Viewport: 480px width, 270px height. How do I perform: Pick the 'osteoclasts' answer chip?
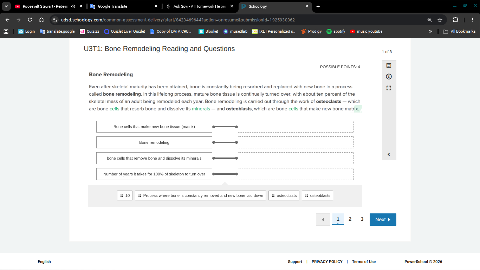point(284,195)
